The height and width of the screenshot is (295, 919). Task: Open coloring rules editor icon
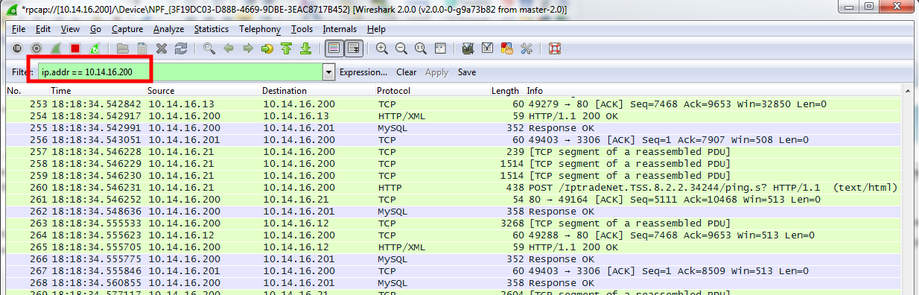tap(507, 49)
